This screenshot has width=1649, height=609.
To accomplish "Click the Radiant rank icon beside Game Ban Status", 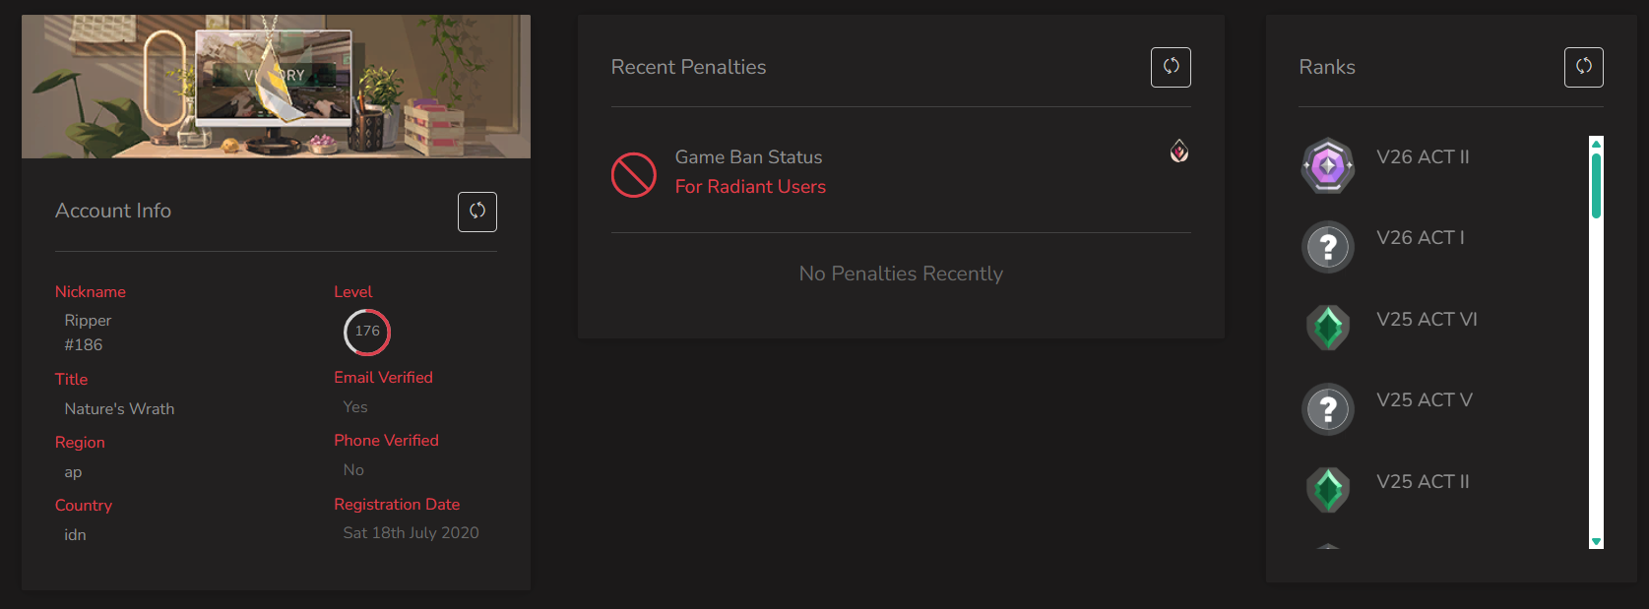I will 1179,151.
